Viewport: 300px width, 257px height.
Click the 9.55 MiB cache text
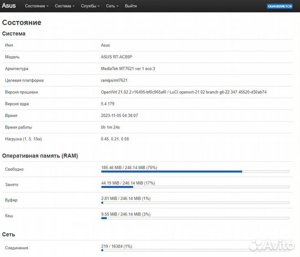click(126, 214)
